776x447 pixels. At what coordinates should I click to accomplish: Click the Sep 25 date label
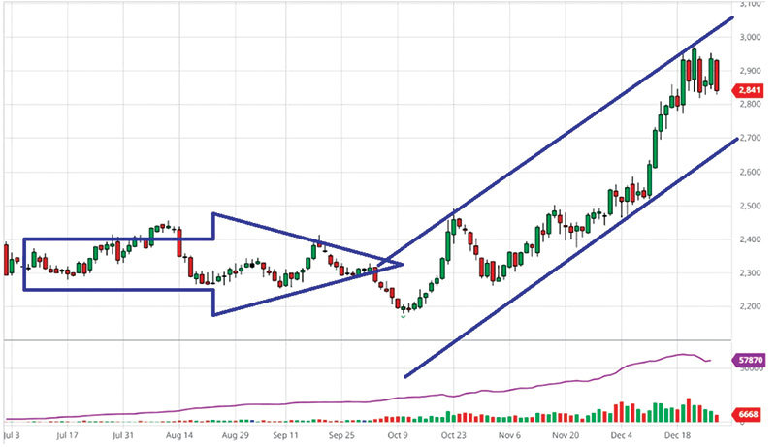click(x=341, y=435)
